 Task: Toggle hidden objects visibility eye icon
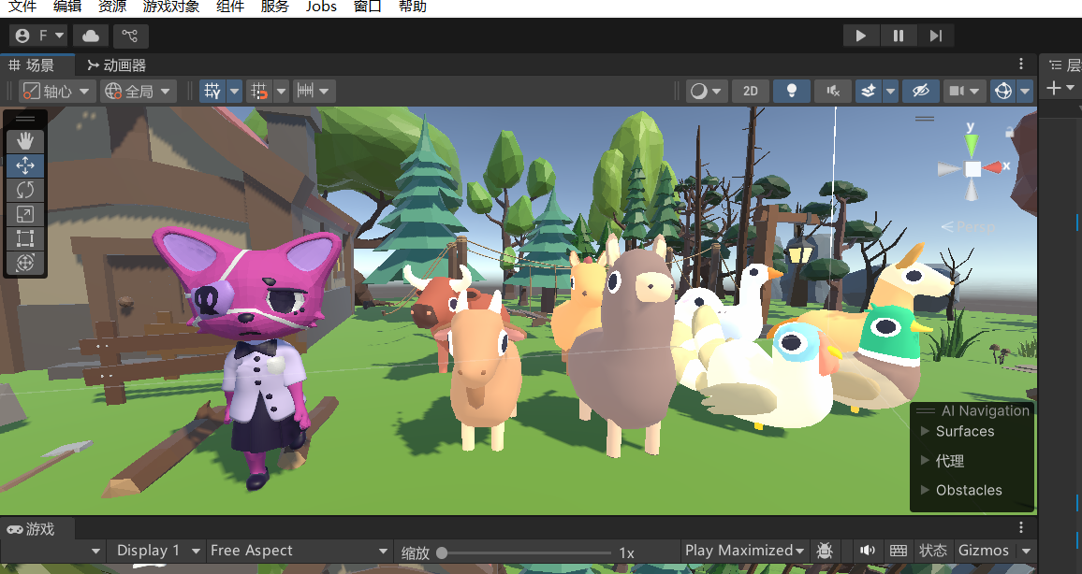coord(920,91)
